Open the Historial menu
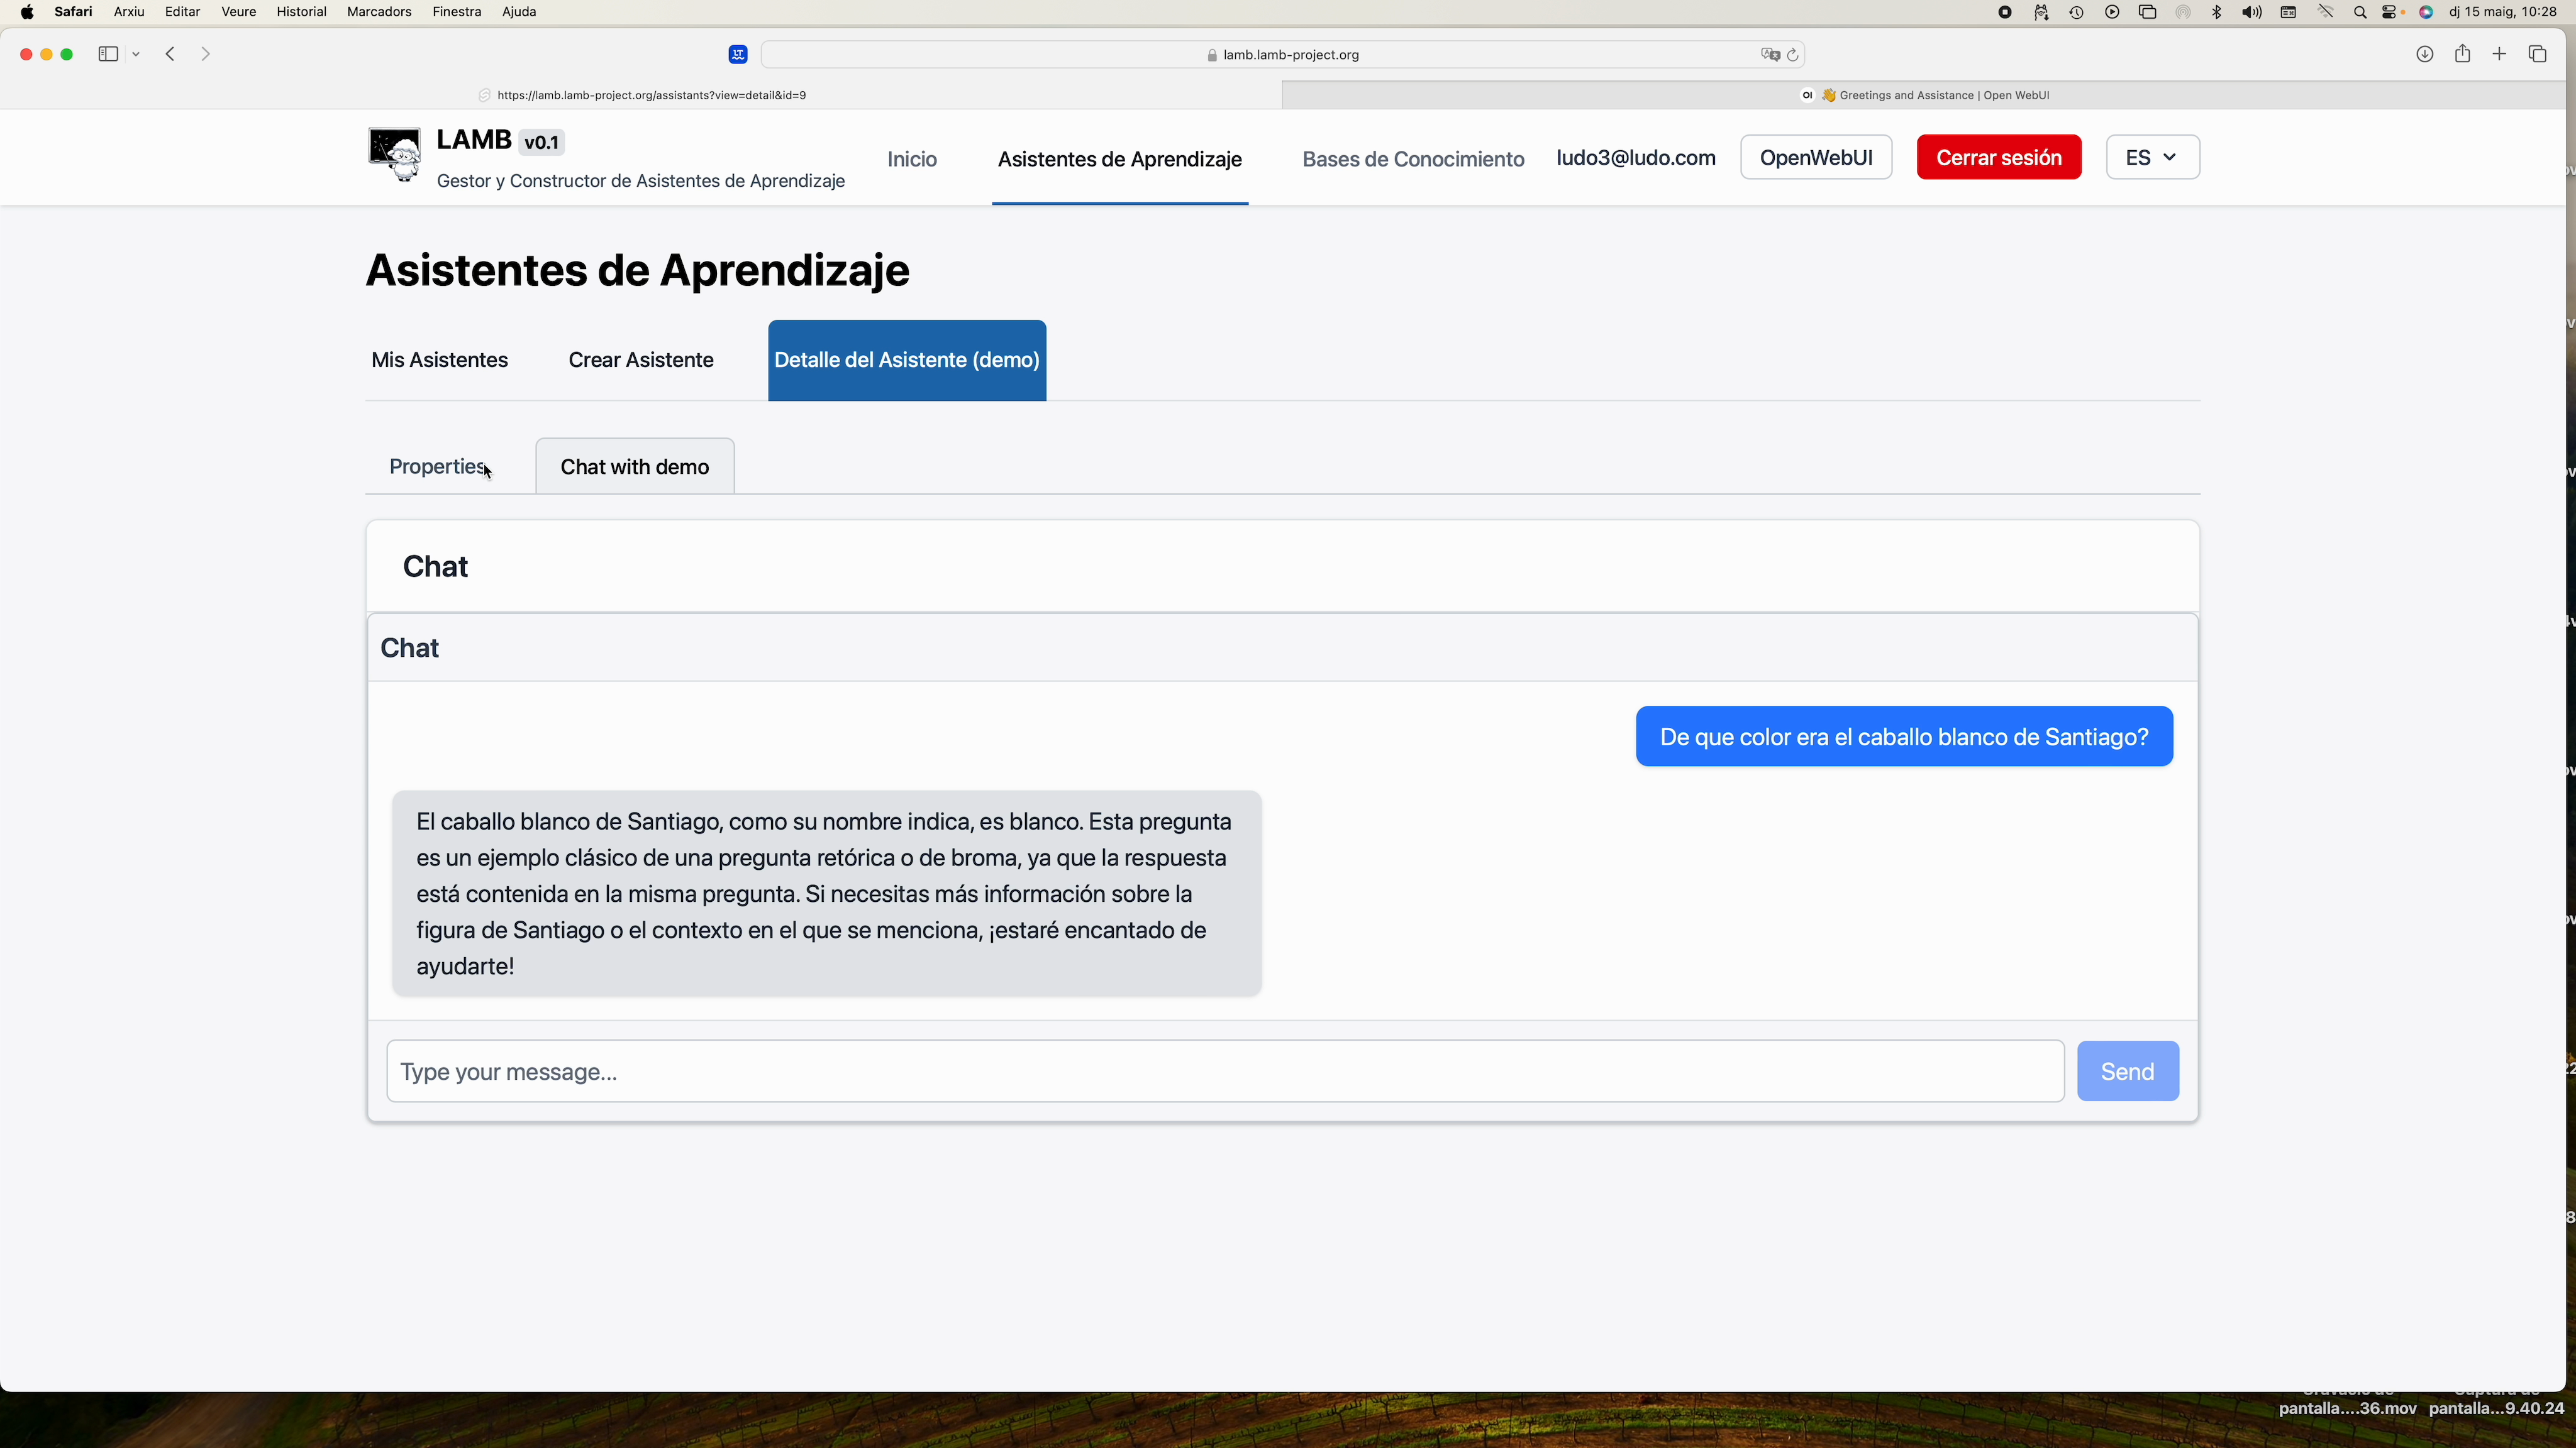Image resolution: width=2576 pixels, height=1448 pixels. [301, 12]
